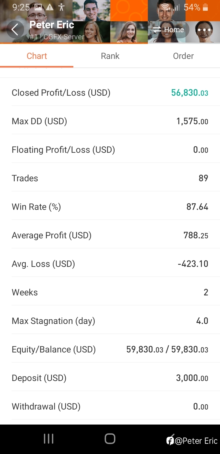Image resolution: width=220 pixels, height=454 pixels.
Task: Switch to the Order tab
Action: point(183,56)
